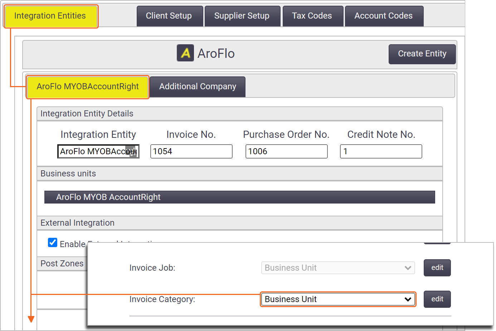The width and height of the screenshot is (496, 331).
Task: Click the Business units section heading
Action: pyautogui.click(x=68, y=174)
